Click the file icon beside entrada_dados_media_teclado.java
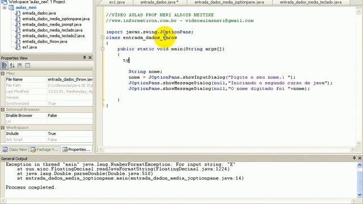363x204 pixels. click(18, 30)
